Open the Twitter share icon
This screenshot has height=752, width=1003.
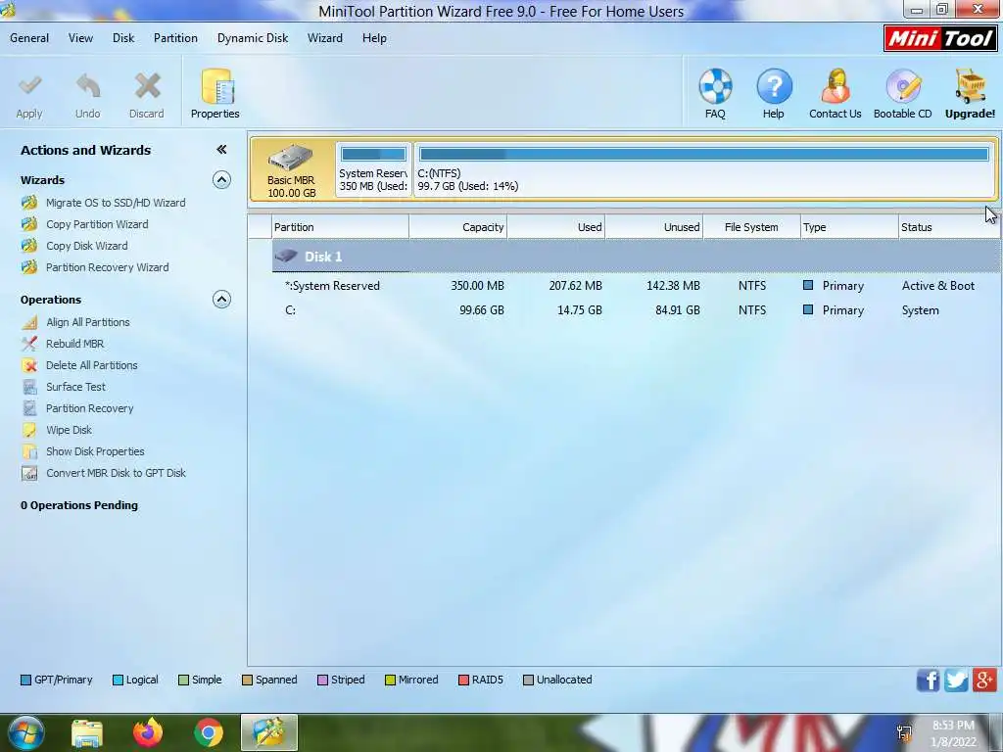[956, 681]
